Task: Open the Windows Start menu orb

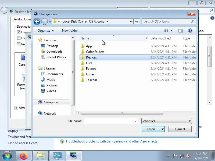Action: [x=7, y=156]
